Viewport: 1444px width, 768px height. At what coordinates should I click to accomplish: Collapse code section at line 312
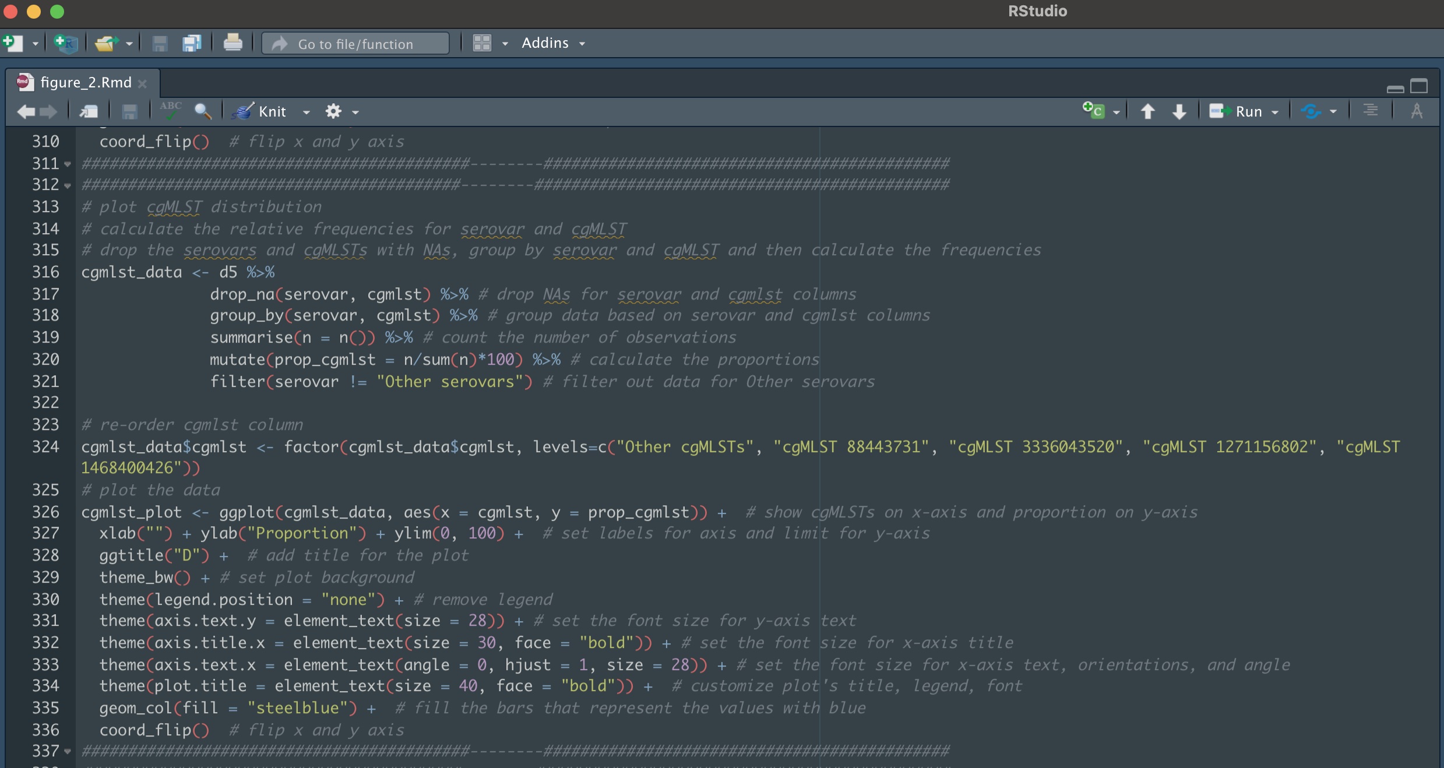[68, 186]
